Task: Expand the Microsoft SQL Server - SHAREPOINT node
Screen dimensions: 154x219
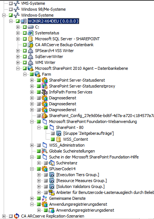Action: [18, 39]
